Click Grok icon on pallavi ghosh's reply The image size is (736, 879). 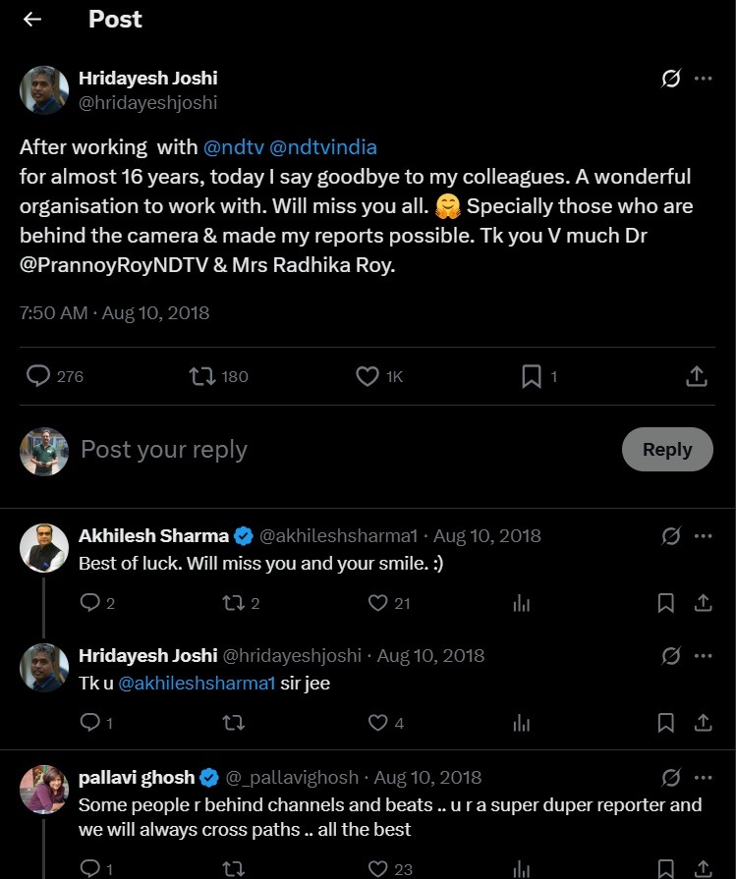tap(670, 778)
